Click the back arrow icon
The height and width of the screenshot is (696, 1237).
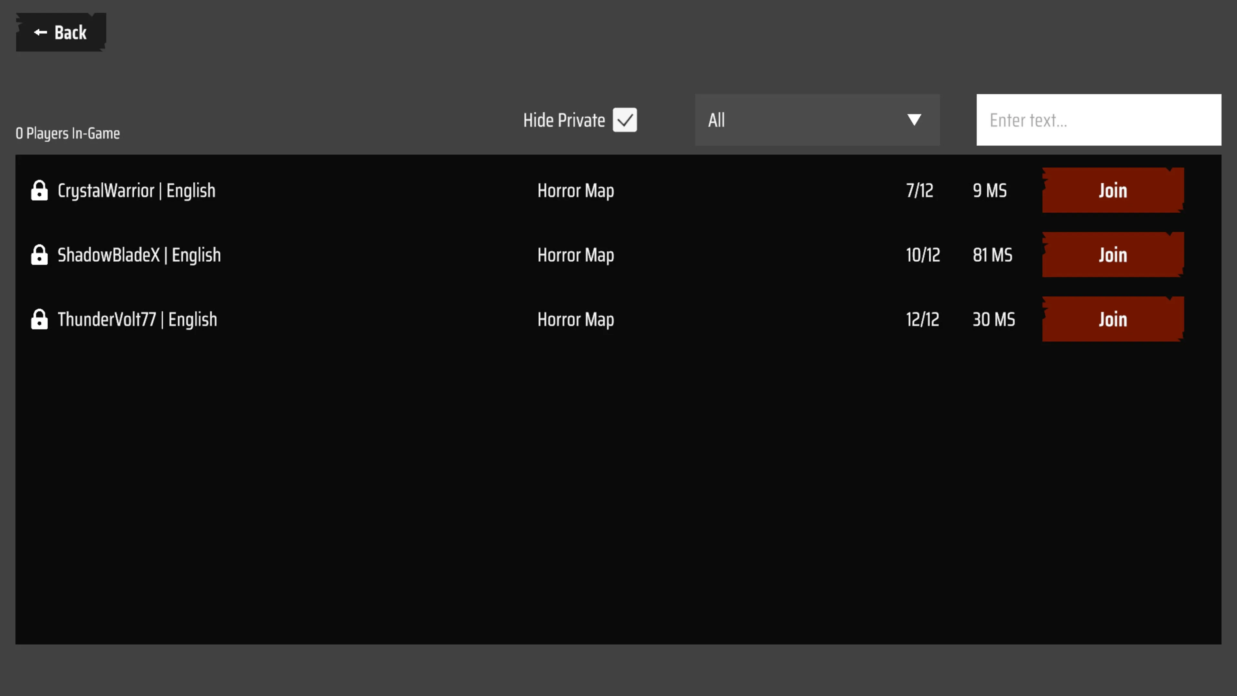tap(40, 33)
